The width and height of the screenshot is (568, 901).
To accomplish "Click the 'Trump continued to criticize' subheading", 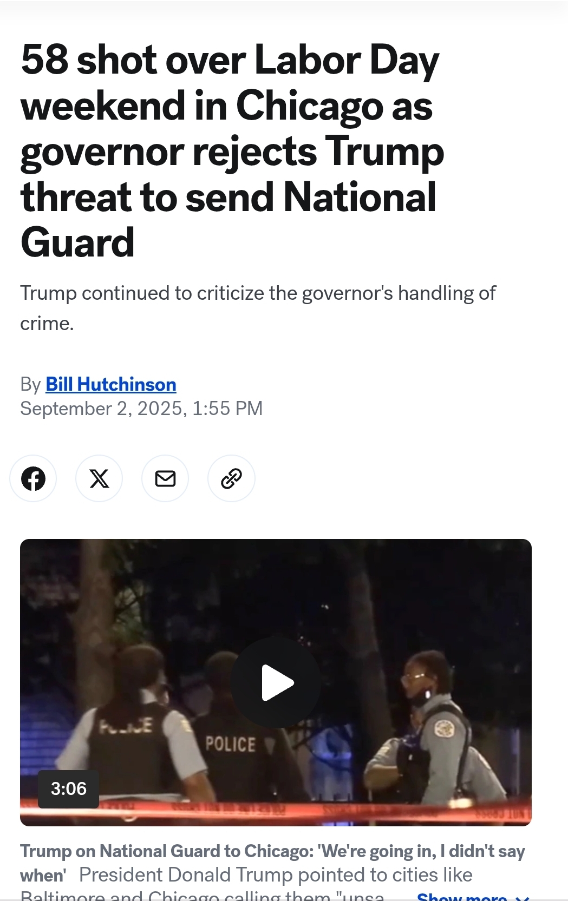I will pyautogui.click(x=258, y=308).
